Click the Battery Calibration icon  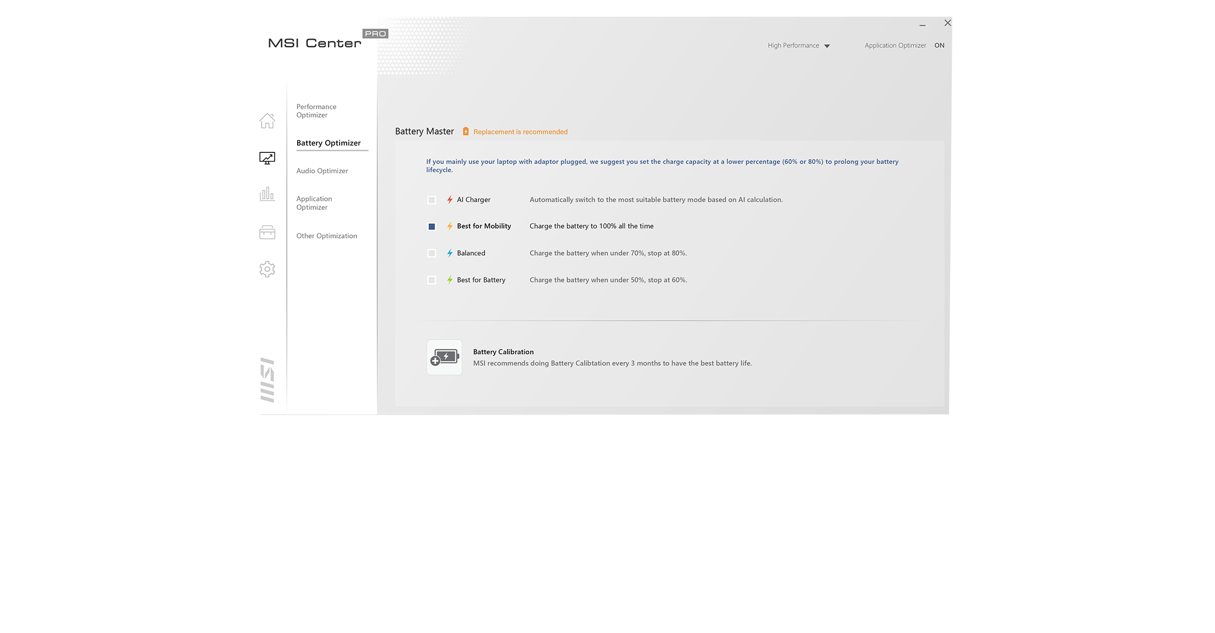click(444, 357)
